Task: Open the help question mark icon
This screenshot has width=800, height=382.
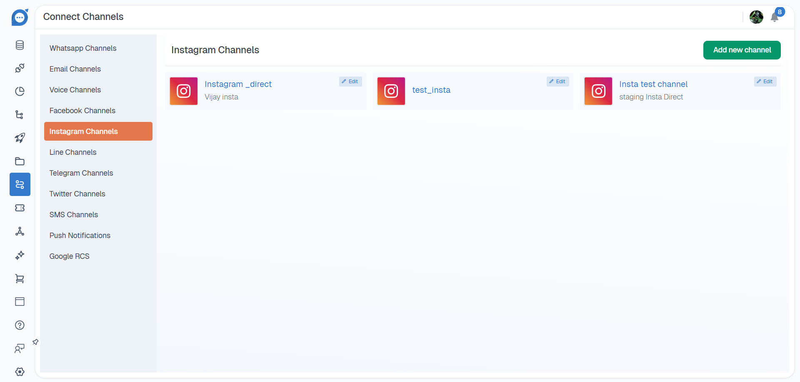Action: pyautogui.click(x=20, y=325)
